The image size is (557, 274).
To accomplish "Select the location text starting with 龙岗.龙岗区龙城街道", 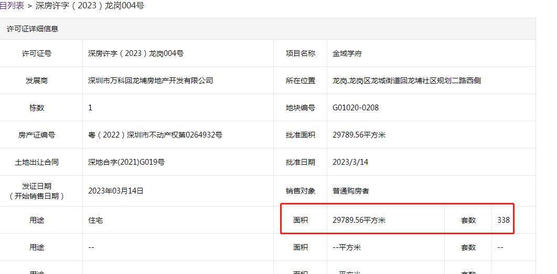I will pos(406,81).
